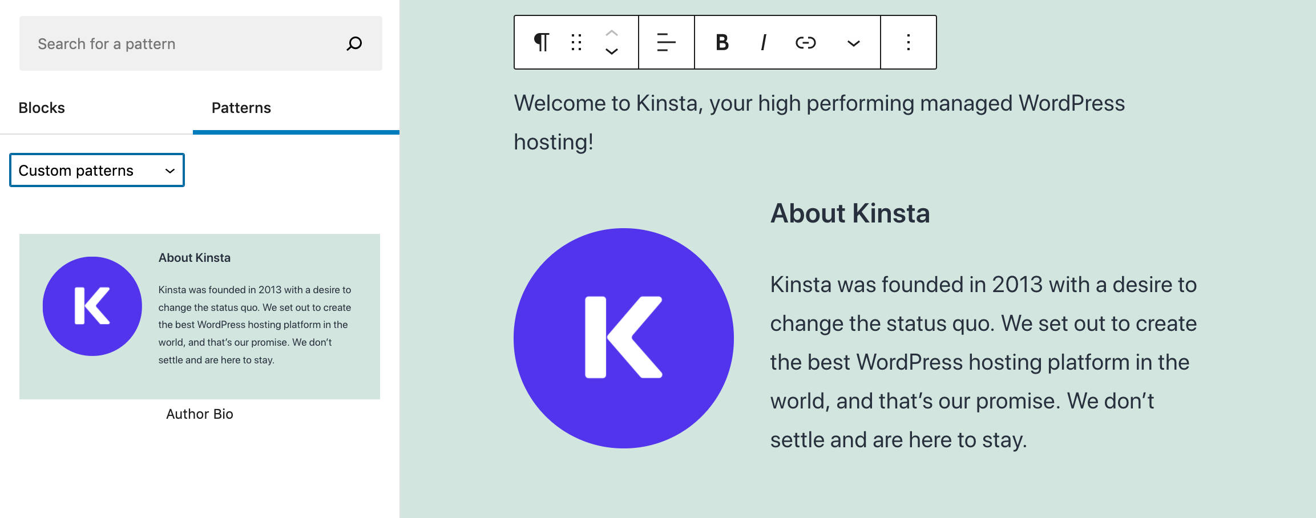Select the Patterns tab

[x=241, y=108]
